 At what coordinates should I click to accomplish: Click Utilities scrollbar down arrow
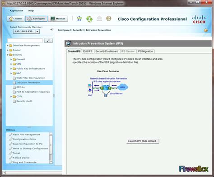[51, 162]
